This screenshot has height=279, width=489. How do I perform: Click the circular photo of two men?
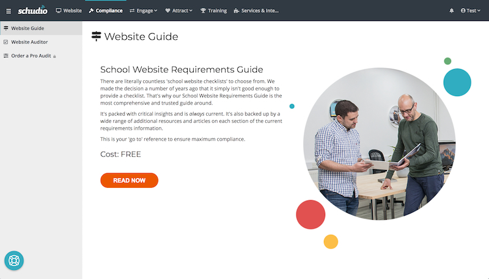379,144
